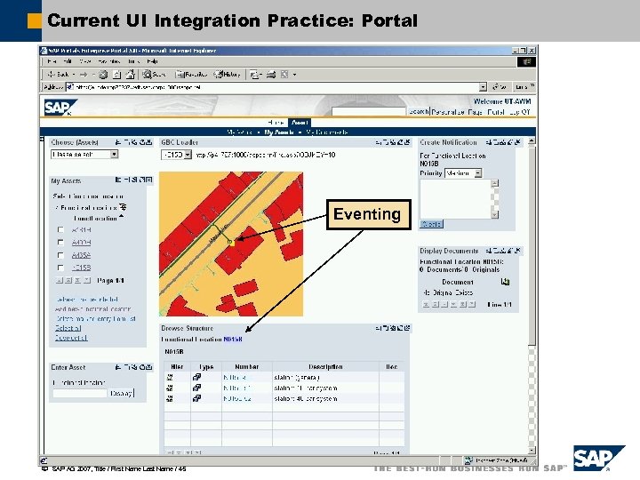Click hierarchy icon in station 40 row
Viewport: 640px width, 480px height.
(x=170, y=398)
